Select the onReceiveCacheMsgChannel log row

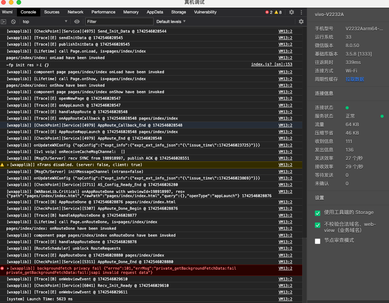point(151,151)
